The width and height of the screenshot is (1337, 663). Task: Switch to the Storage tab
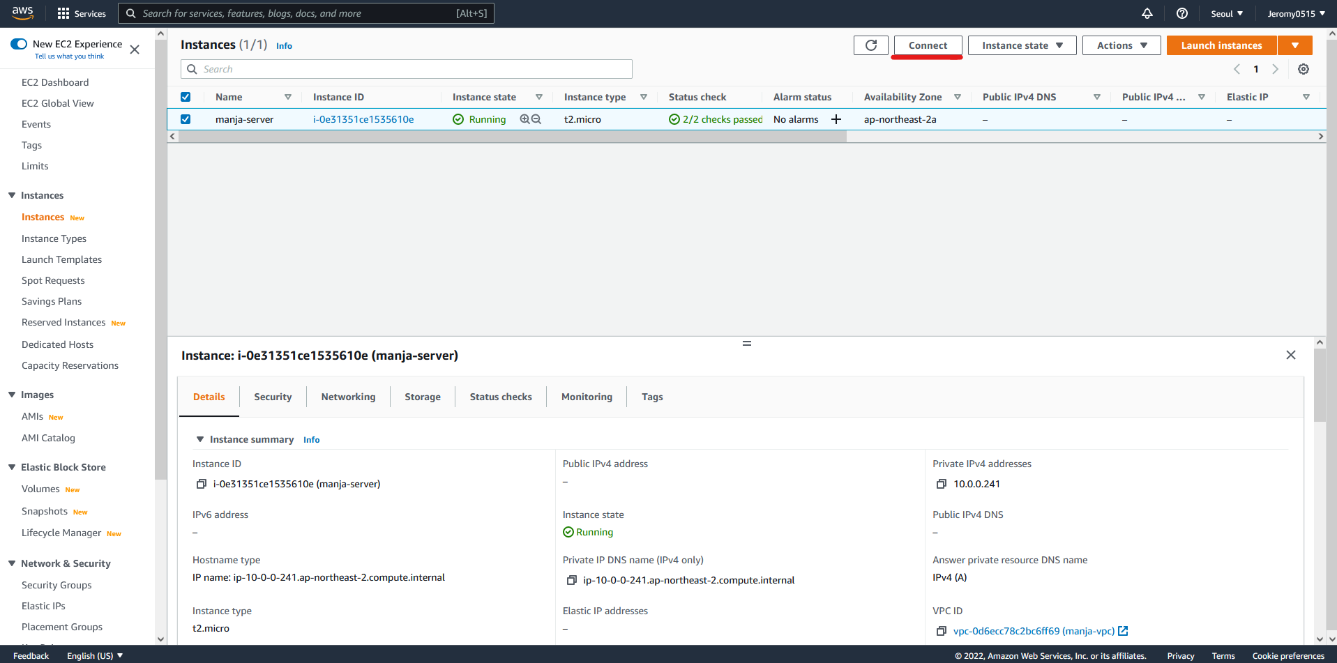coord(423,397)
